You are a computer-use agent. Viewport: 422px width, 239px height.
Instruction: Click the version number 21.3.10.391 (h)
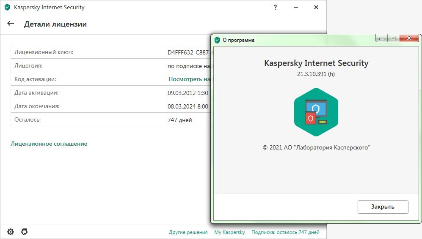click(x=316, y=74)
